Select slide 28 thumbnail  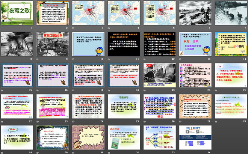[x=231, y=106]
